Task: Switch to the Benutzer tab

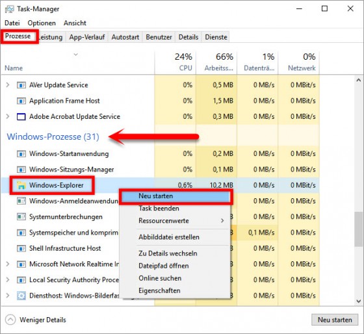Action: click(x=159, y=37)
